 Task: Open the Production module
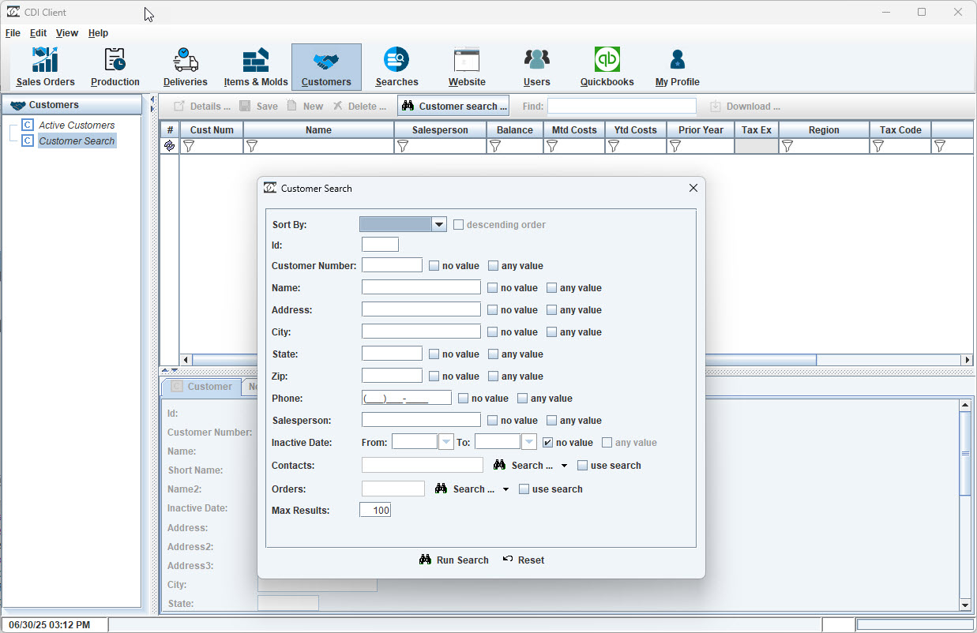pos(115,67)
